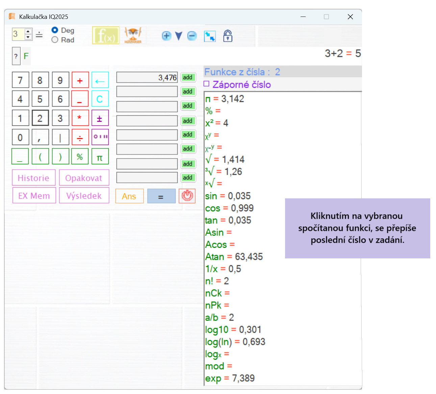Decrease decimal places with down spinner arrow

click(28, 37)
